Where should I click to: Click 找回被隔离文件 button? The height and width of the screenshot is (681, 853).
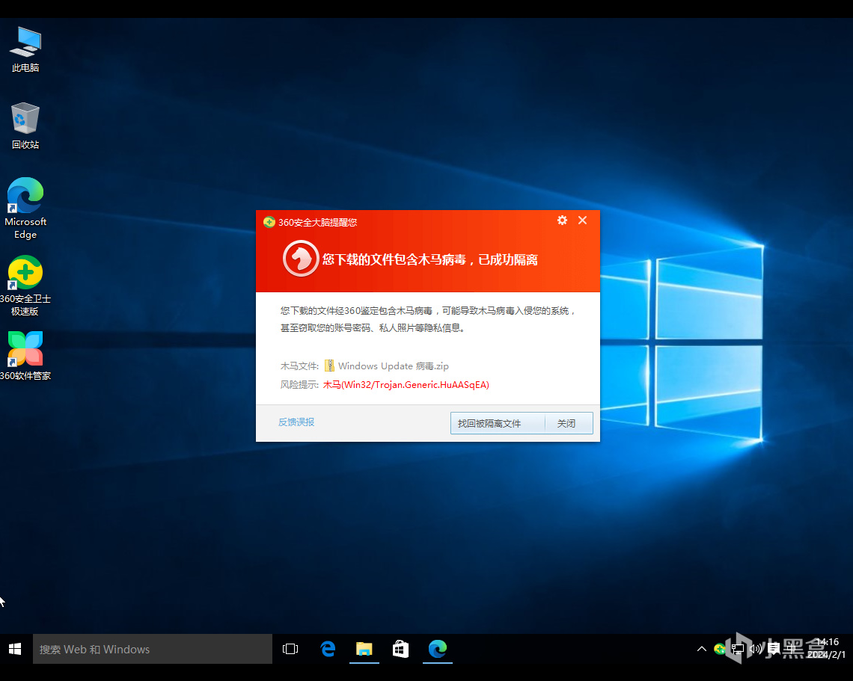[498, 423]
